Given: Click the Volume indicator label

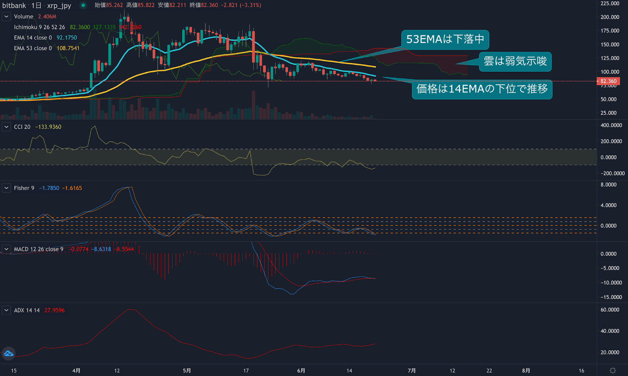Looking at the screenshot, I should tap(24, 16).
